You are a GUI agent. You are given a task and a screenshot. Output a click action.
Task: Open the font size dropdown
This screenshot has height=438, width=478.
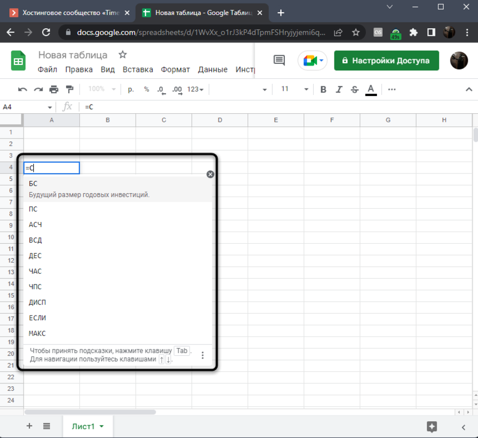tap(306, 90)
